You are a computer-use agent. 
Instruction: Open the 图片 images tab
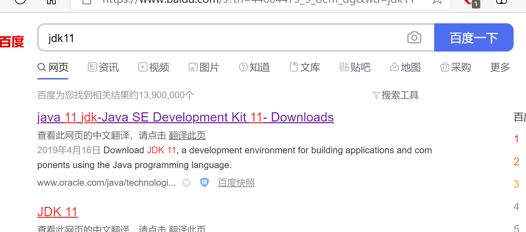pyautogui.click(x=204, y=67)
